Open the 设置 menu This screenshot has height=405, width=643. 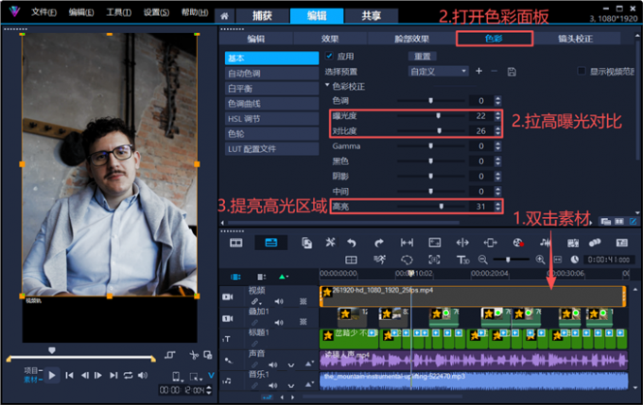pyautogui.click(x=156, y=12)
